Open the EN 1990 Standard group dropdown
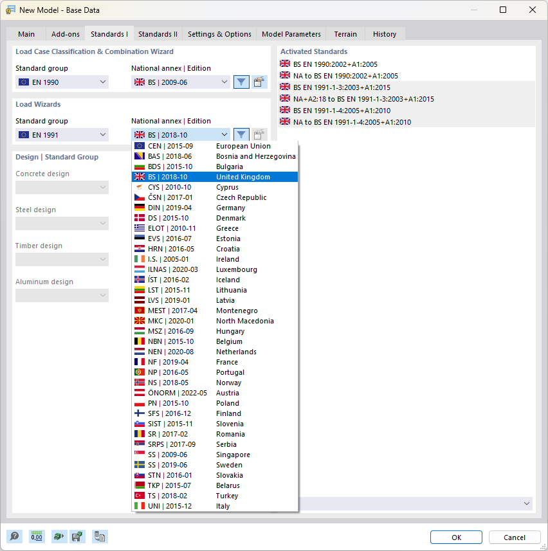The height and width of the screenshot is (551, 548). [x=62, y=82]
